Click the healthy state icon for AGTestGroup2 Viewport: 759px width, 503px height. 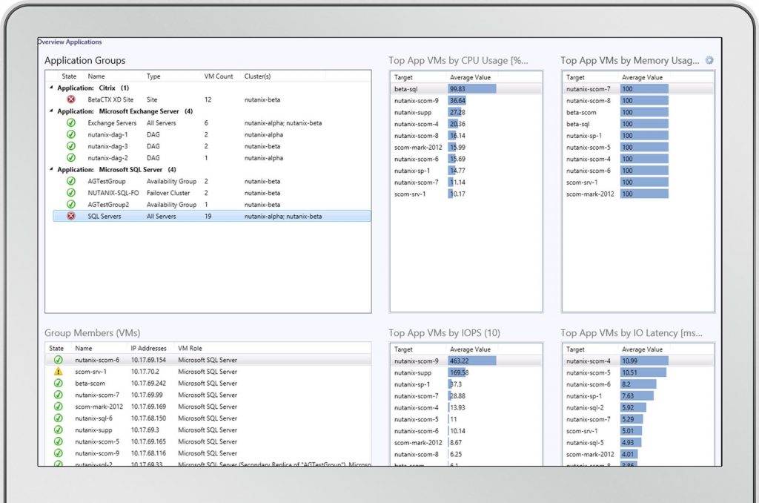(71, 204)
